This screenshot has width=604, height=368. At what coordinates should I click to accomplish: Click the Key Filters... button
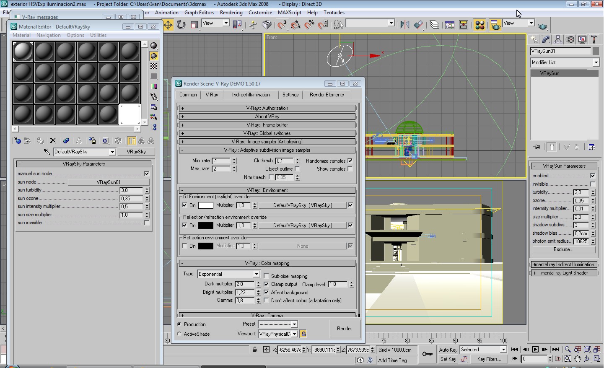click(488, 359)
